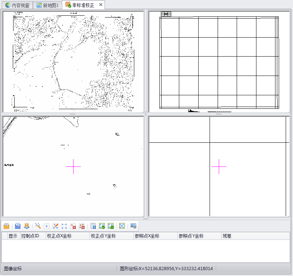
Task: Click the blue folder icon with plus sign
Action: (18, 226)
